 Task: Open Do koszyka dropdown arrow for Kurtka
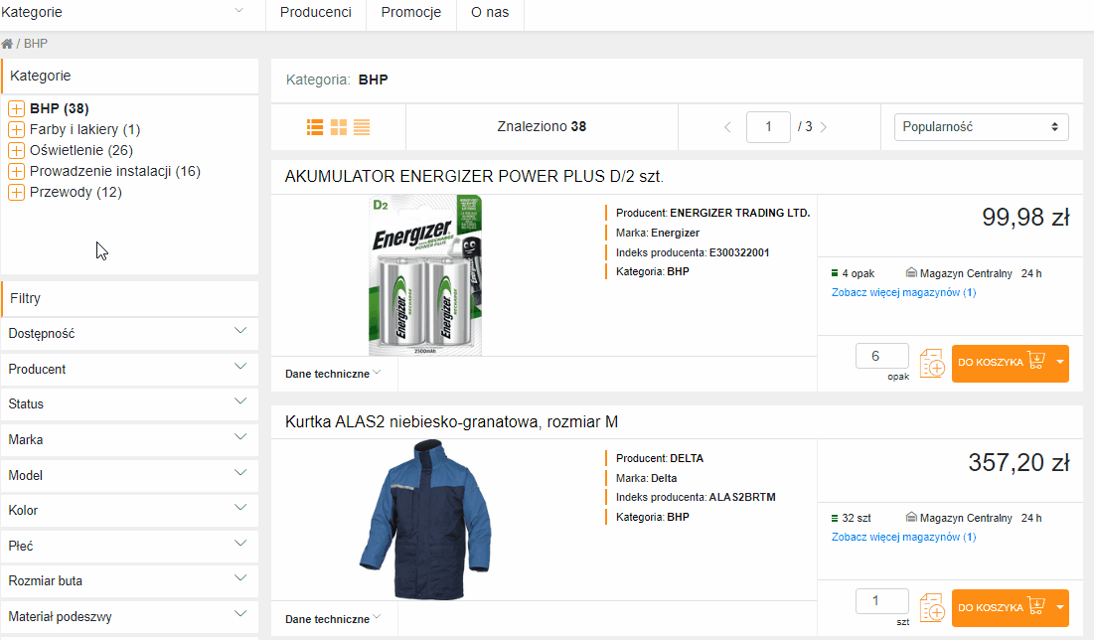click(1060, 608)
